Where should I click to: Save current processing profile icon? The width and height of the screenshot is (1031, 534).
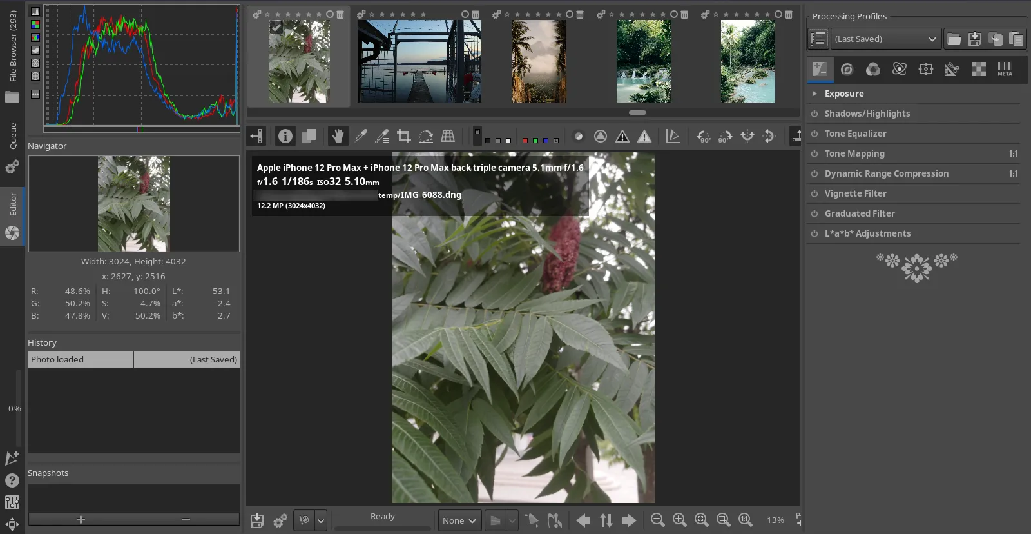(x=975, y=39)
